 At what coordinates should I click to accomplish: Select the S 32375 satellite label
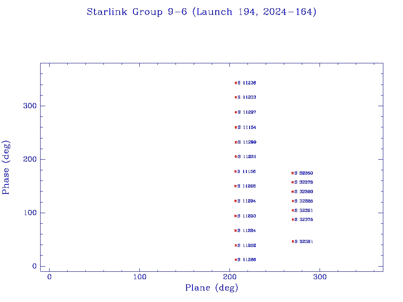click(303, 219)
